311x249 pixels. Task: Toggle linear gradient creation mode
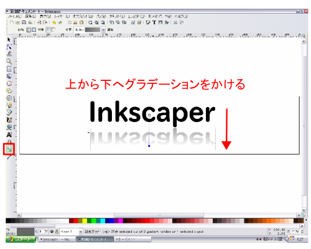[29, 30]
